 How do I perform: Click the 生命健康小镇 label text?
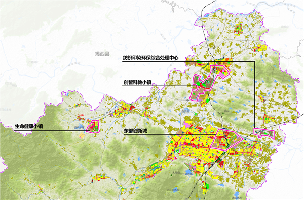pos(29,126)
